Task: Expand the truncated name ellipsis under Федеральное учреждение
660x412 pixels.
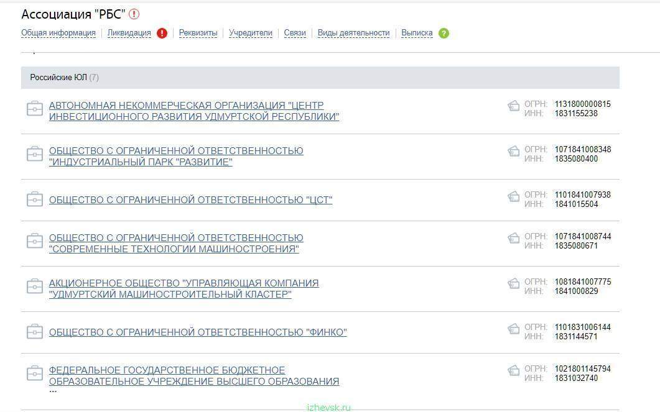Action: pyautogui.click(x=53, y=391)
